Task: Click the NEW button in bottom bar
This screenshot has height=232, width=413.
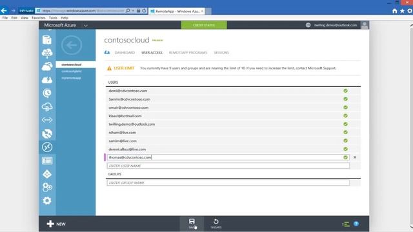Action: [x=56, y=224]
